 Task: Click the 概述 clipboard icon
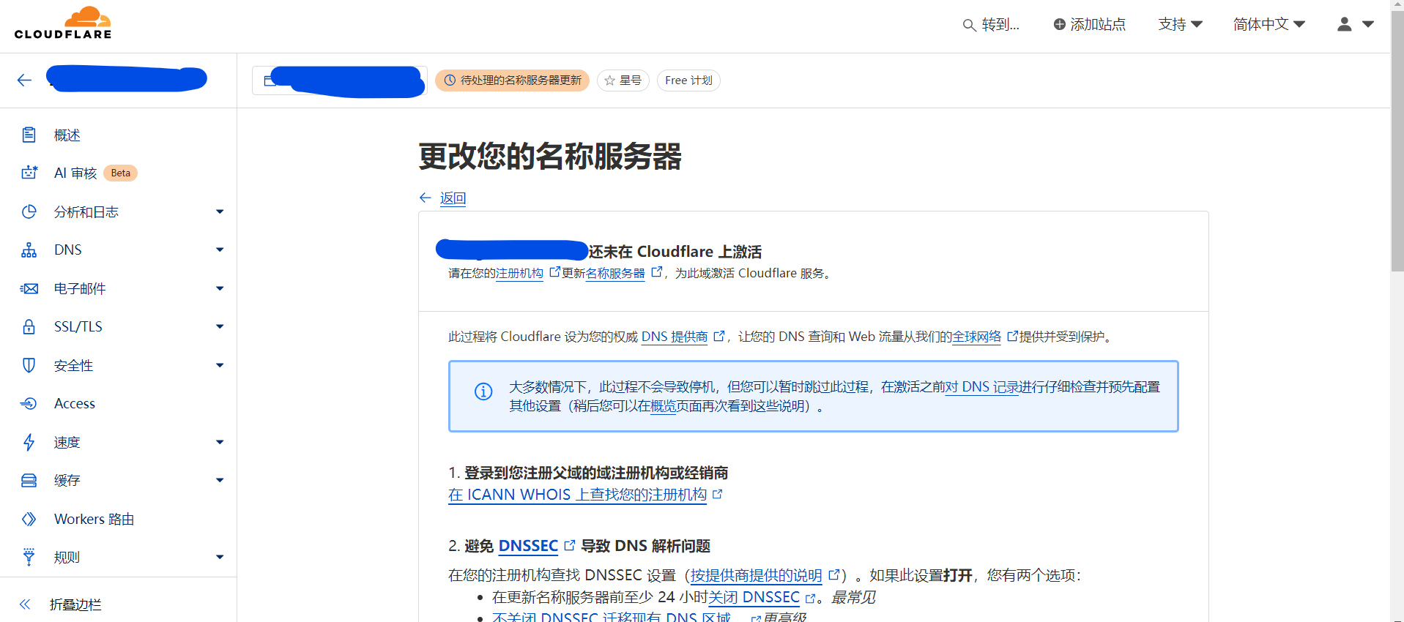tap(29, 135)
